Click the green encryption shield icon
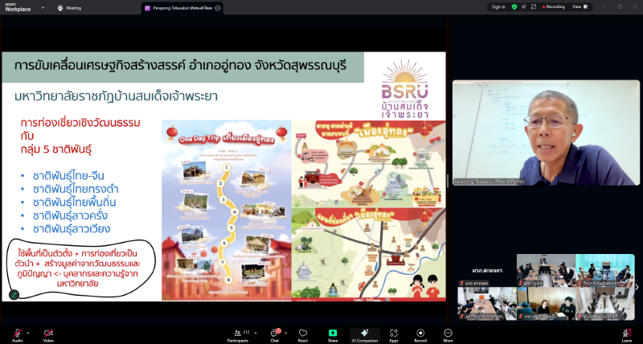The image size is (643, 344). 515,6
